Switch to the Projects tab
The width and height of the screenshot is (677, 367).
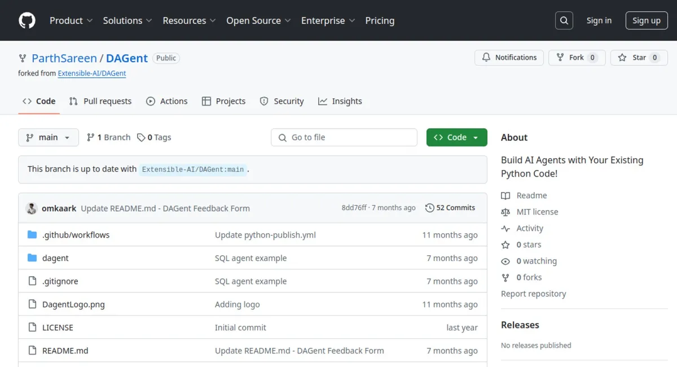(x=223, y=101)
